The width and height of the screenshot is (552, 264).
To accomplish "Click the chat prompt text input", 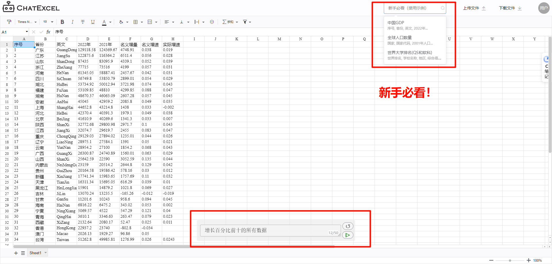I will coord(270,230).
